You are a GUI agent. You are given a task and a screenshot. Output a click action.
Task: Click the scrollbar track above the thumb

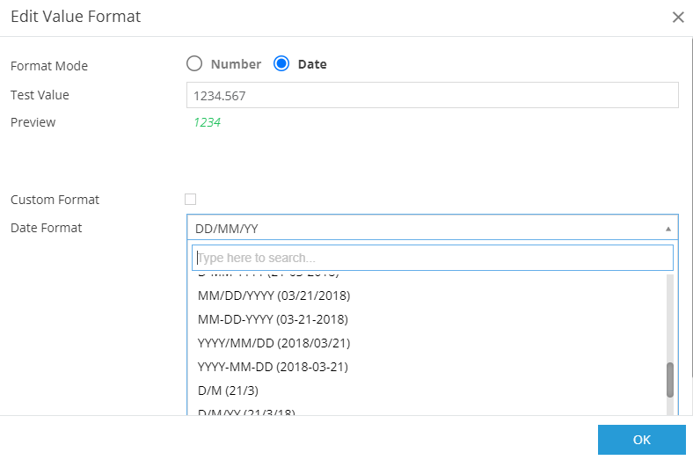(x=669, y=317)
